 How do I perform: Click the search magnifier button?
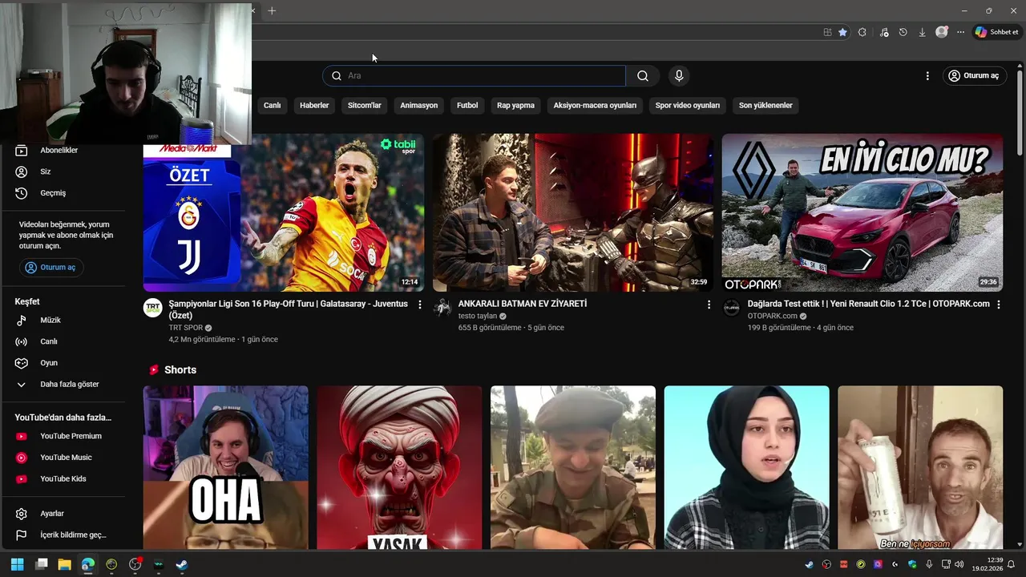pos(643,75)
